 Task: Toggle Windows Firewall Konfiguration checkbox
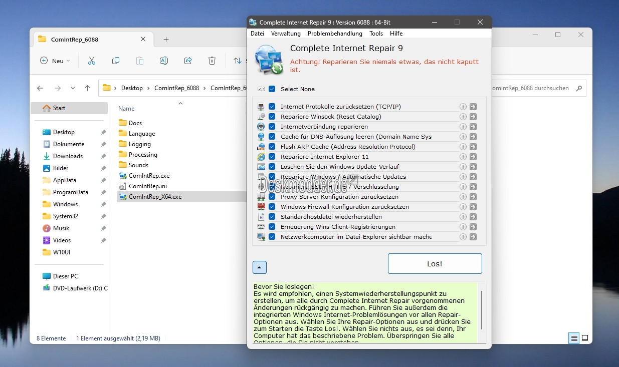pyautogui.click(x=272, y=207)
